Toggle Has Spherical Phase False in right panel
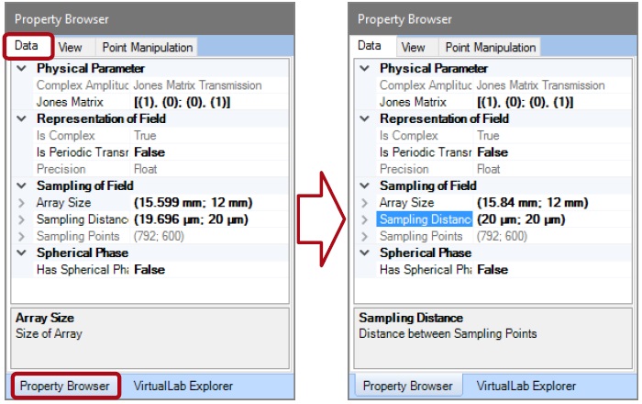Screen dimensions: 642x404 click(493, 269)
